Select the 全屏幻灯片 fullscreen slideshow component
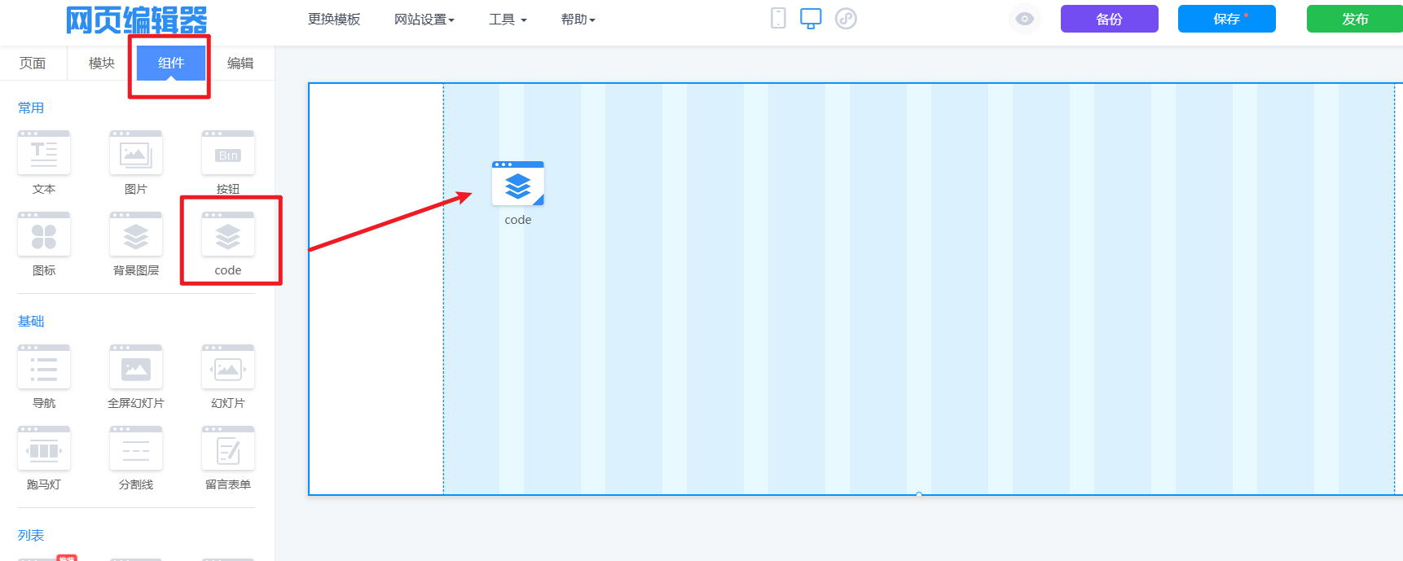This screenshot has height=561, width=1403. [x=136, y=367]
